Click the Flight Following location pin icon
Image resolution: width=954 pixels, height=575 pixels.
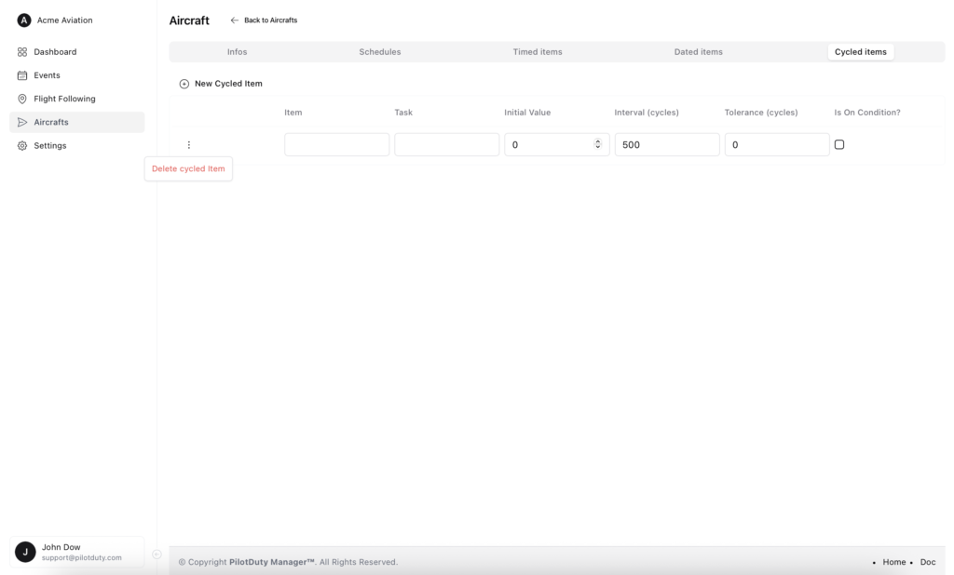pos(22,99)
